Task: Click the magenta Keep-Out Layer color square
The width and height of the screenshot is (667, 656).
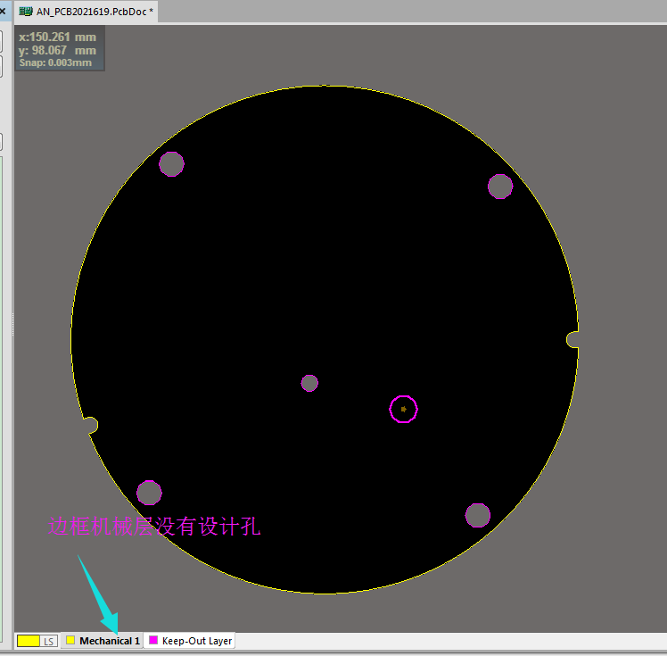Action: pos(153,641)
